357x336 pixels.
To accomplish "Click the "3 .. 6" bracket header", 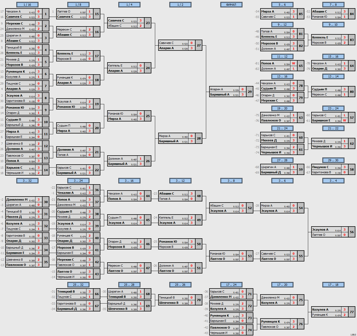I will pyautogui.click(x=282, y=181).
